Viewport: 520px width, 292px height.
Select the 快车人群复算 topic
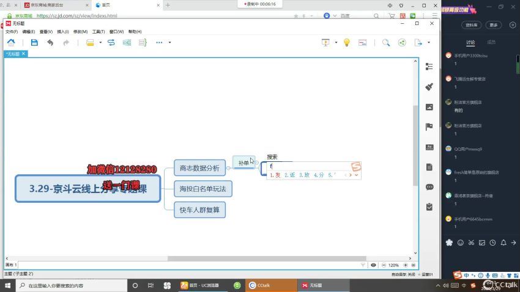tap(199, 210)
